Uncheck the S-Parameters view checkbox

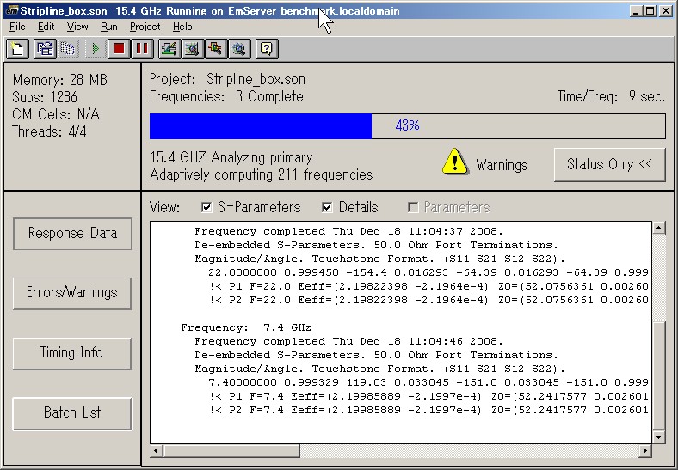coord(206,208)
